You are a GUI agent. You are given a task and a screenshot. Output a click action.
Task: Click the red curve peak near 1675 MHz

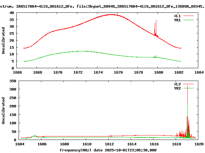[111, 14]
